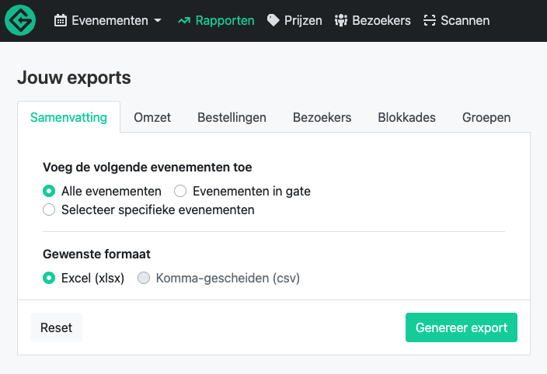Click the trending chart icon beside Rapporten
Screen dimensions: 547x374
(184, 20)
